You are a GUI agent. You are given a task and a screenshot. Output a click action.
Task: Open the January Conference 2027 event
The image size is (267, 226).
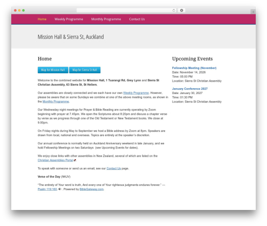(x=190, y=89)
